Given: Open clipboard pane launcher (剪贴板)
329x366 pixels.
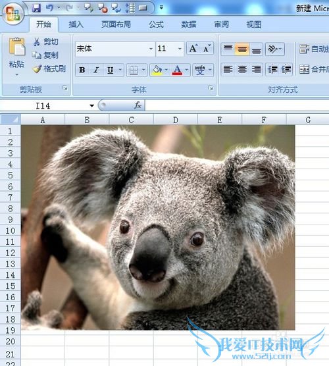Looking at the screenshot, I should [65, 88].
